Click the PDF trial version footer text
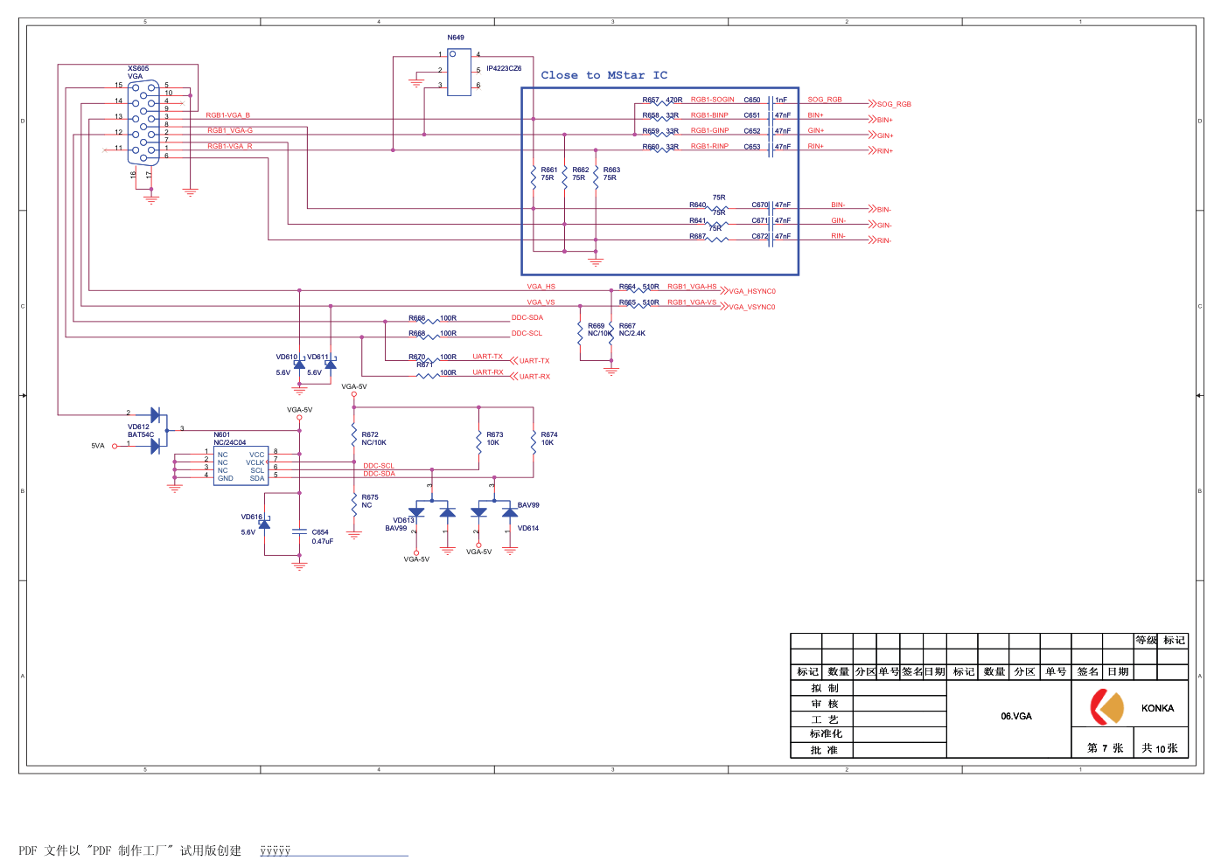This screenshot has width=1228, height=868. (129, 851)
